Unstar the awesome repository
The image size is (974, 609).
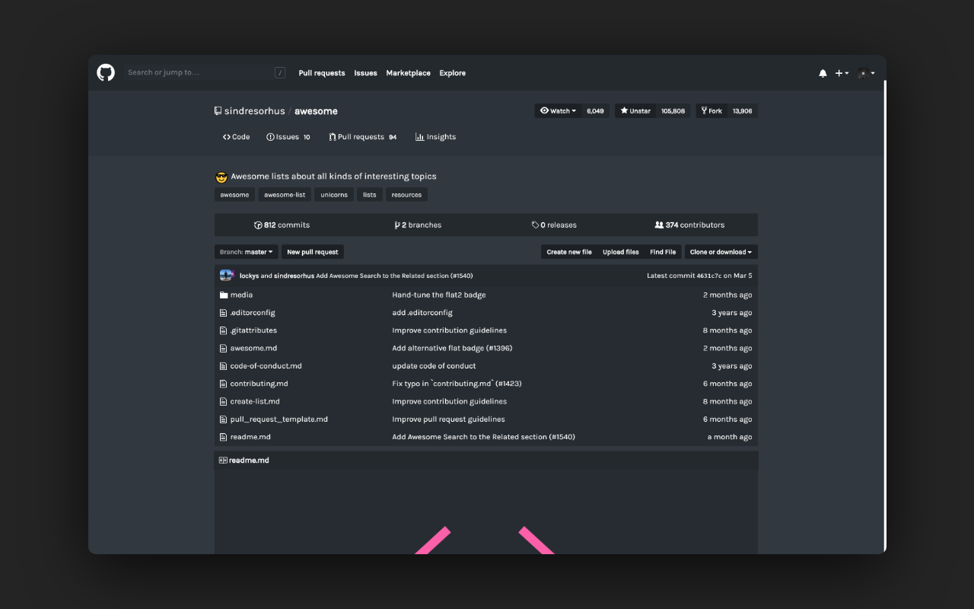pyautogui.click(x=635, y=111)
